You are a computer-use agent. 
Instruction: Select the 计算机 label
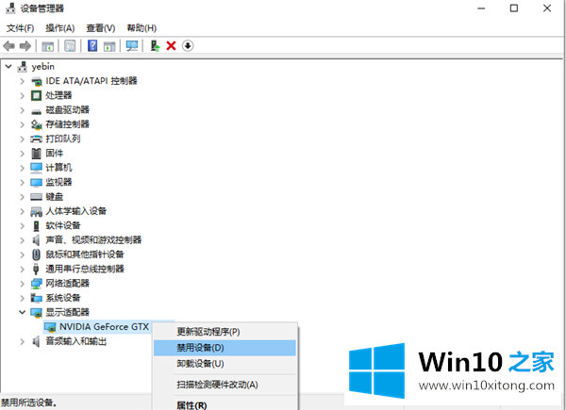(x=58, y=168)
